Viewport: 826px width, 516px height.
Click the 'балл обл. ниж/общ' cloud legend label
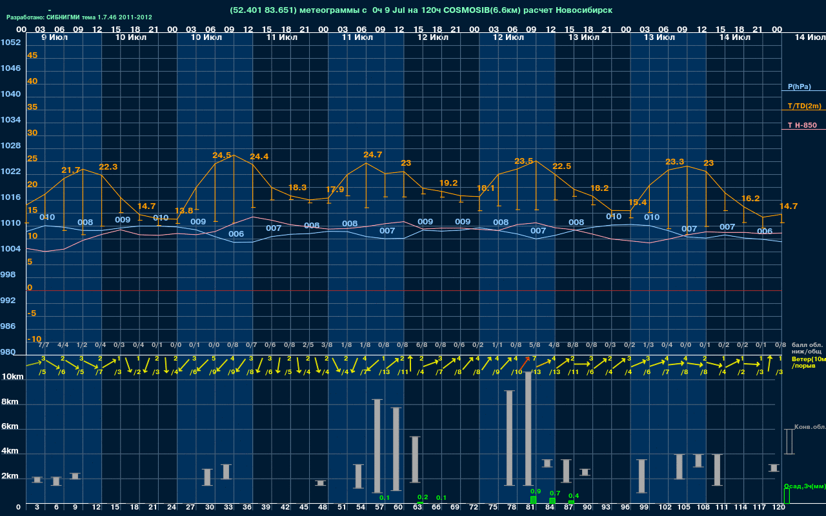pyautogui.click(x=806, y=348)
